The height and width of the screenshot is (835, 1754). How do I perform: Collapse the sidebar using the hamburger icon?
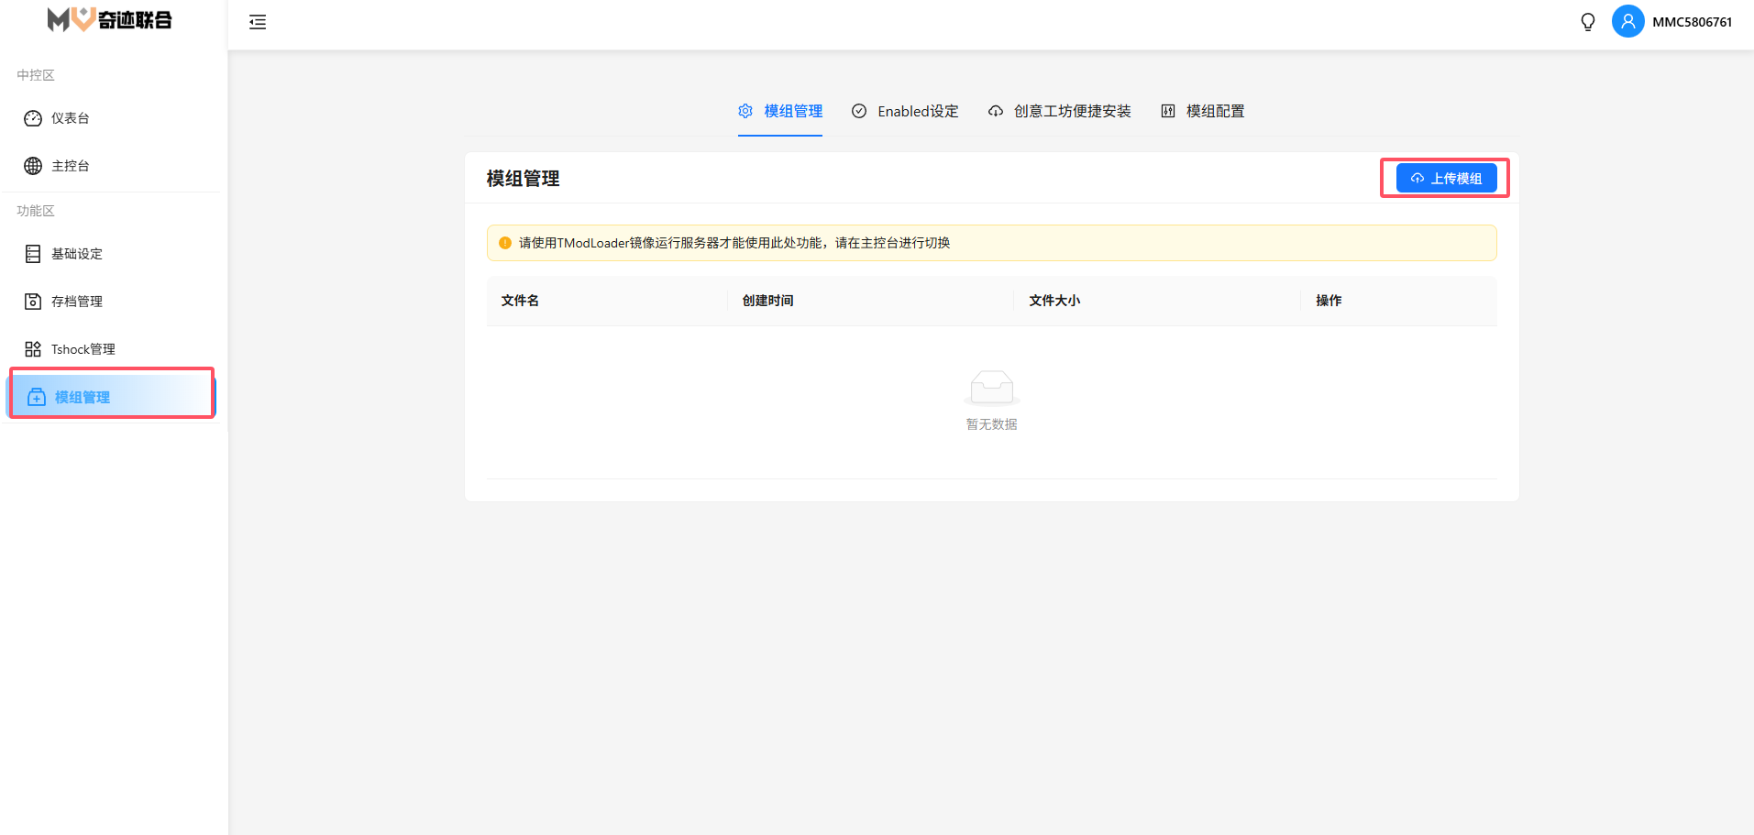pos(258,22)
